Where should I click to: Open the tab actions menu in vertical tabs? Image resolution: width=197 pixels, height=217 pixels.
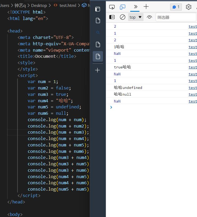point(98,9)
